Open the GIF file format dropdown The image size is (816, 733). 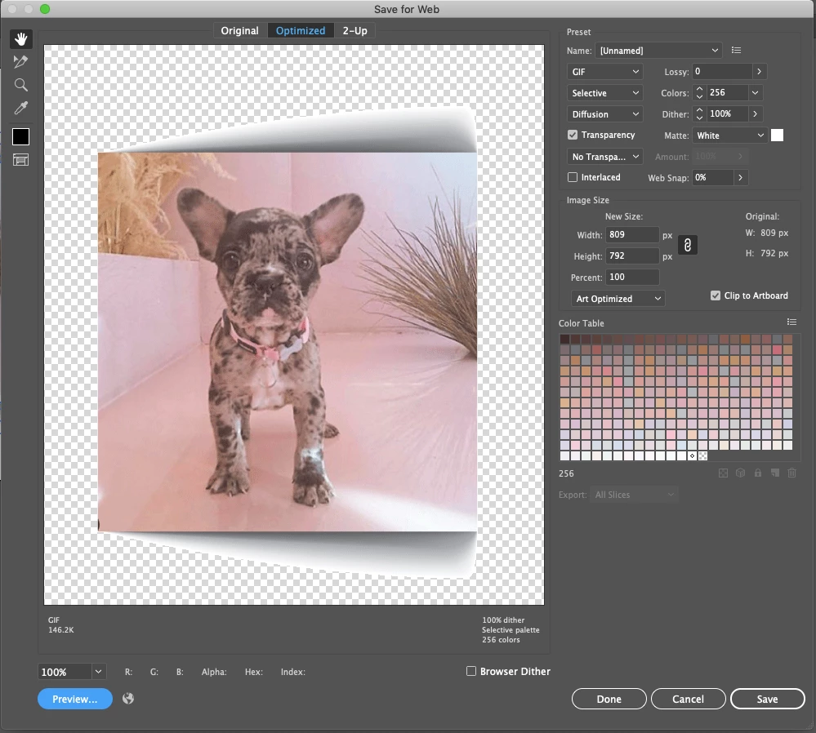604,72
